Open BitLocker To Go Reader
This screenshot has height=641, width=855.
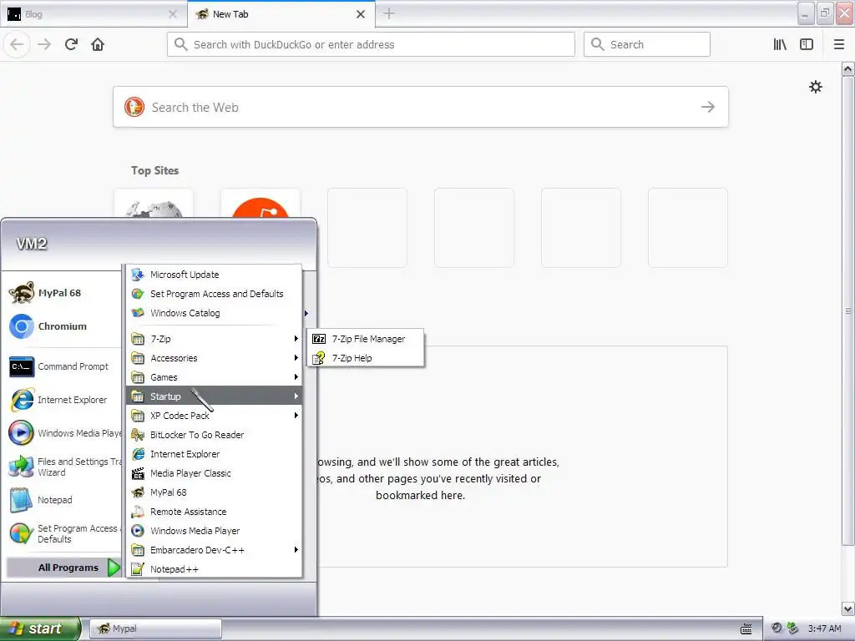[x=215, y=434]
